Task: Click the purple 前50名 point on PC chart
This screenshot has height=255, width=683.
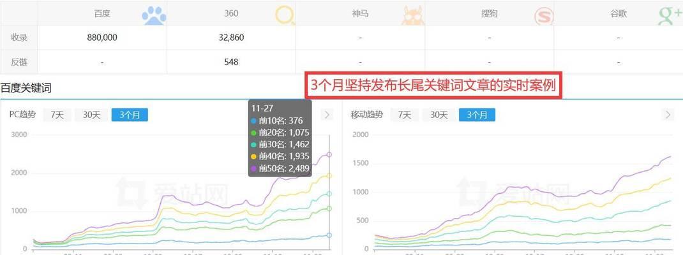Action: (329, 154)
